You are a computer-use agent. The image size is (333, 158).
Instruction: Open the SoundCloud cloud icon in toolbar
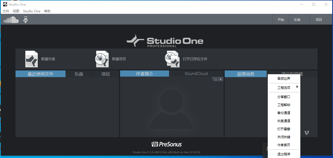tap(11, 20)
